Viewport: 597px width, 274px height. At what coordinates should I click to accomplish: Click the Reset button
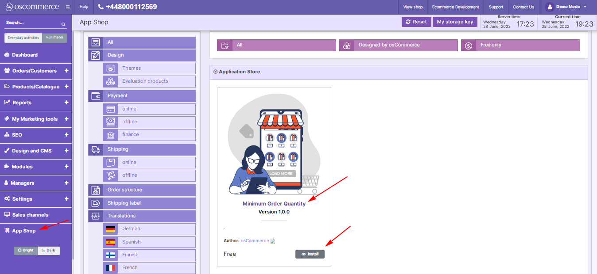click(416, 22)
